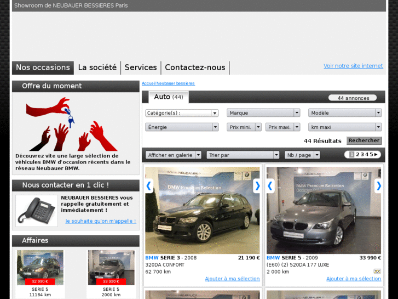Screen dimensions: 398x299
Task: Open Voir notre site internet link
Action: click(x=353, y=66)
